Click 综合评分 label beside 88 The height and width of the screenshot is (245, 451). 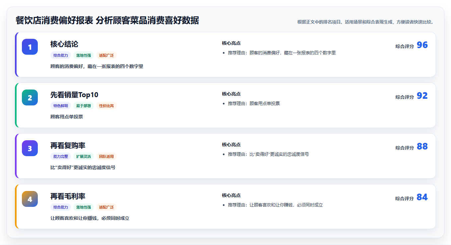click(x=405, y=148)
